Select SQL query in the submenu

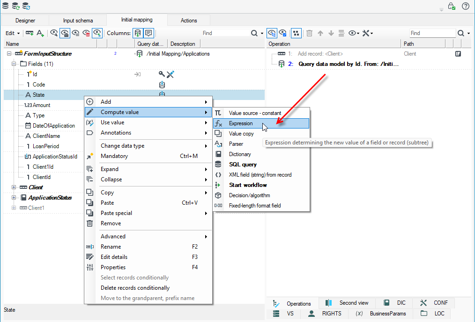coord(261,165)
